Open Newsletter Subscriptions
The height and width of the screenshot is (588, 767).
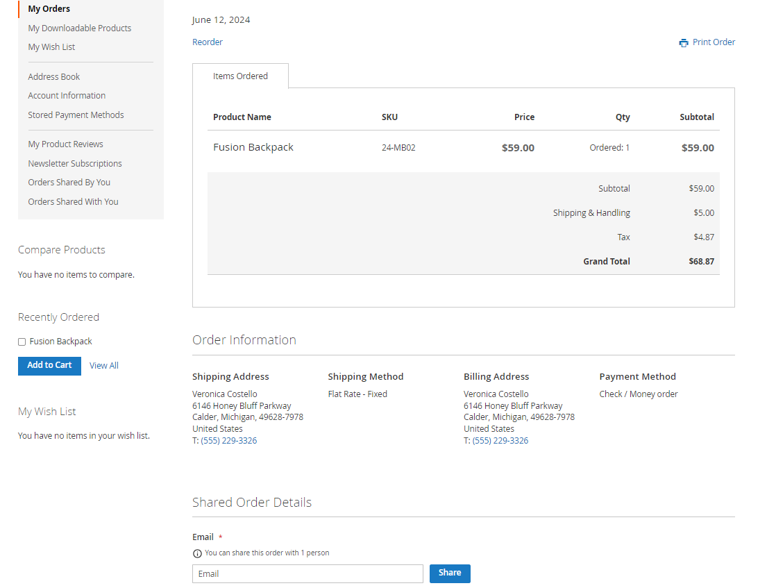click(74, 164)
